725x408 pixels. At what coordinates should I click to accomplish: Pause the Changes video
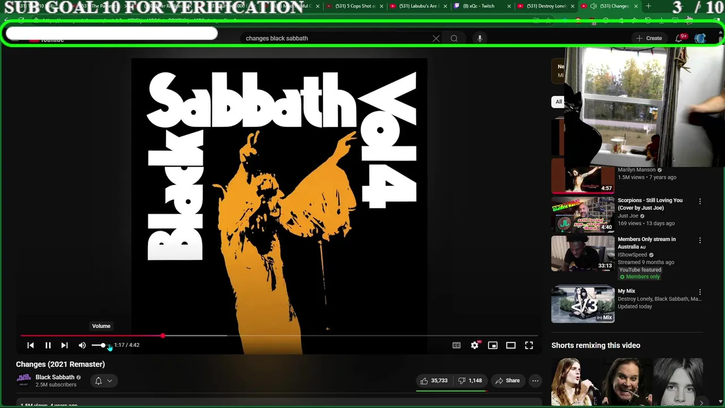coord(48,345)
